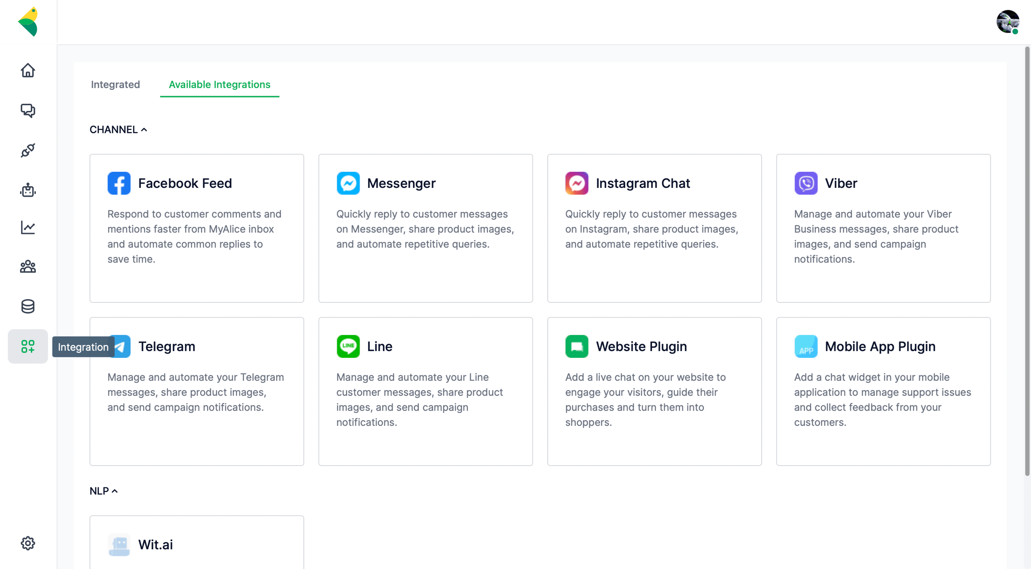Click the Line channel icon
This screenshot has height=569, width=1031.
tap(348, 346)
